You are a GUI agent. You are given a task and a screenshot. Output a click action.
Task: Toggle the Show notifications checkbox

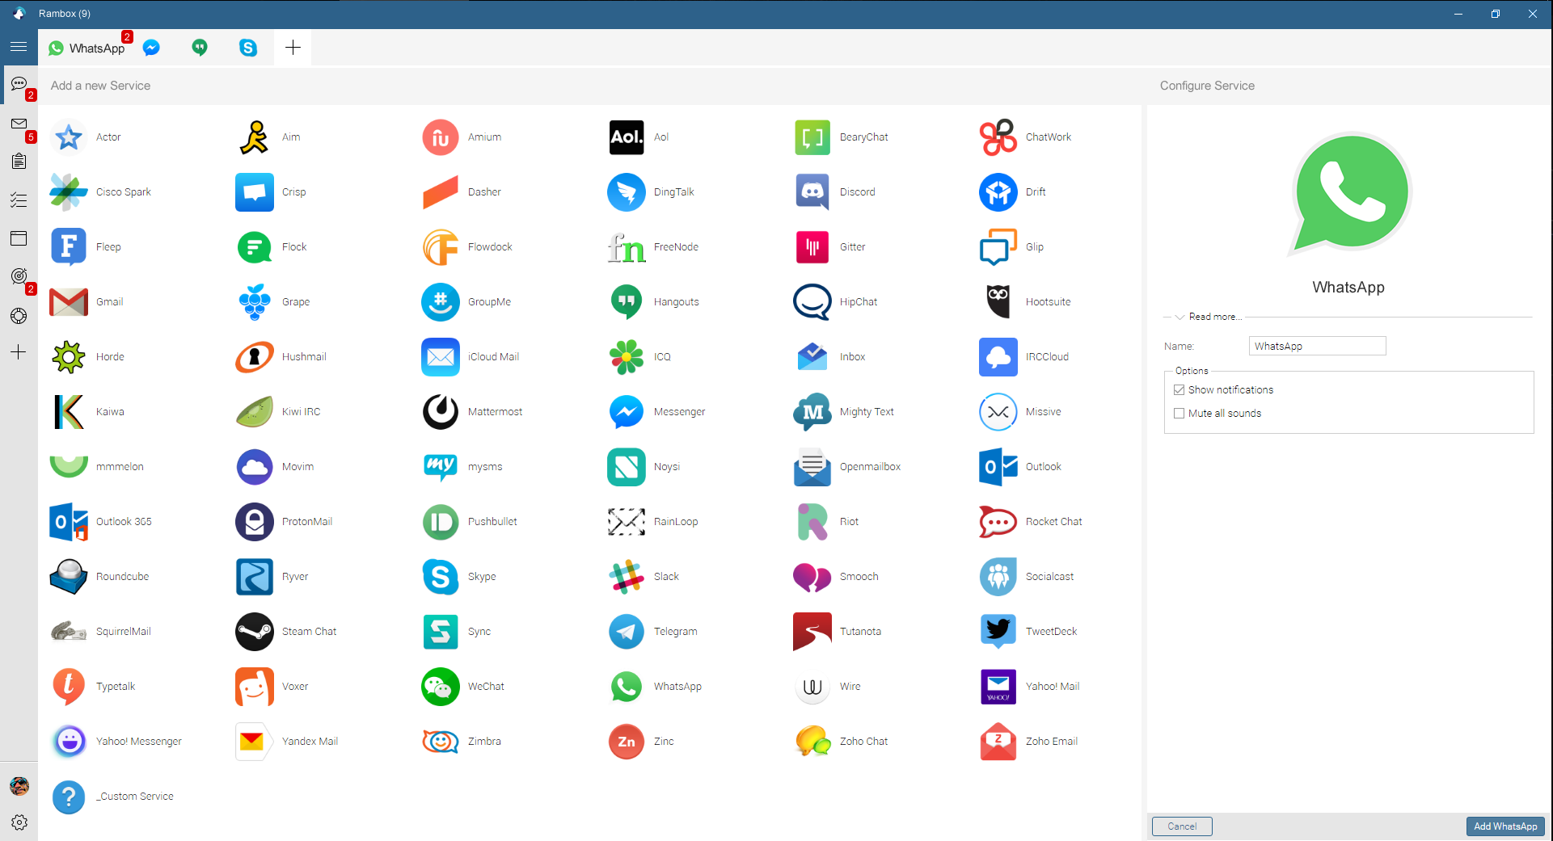point(1179,390)
